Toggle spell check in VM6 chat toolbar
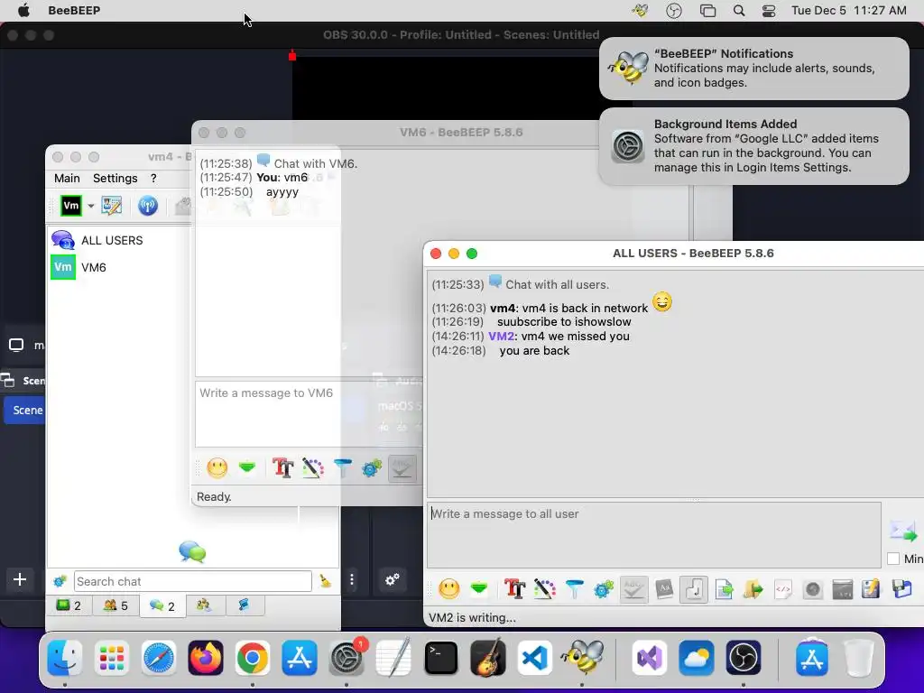The height and width of the screenshot is (693, 924). click(x=402, y=468)
